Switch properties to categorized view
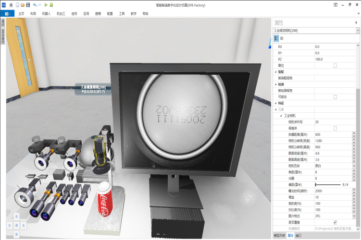 (x=276, y=38)
